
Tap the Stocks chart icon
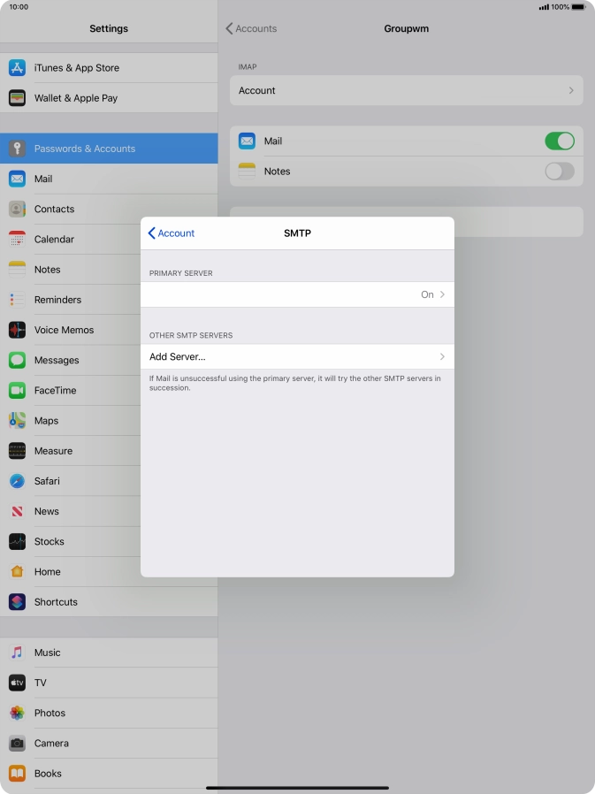[x=17, y=541]
